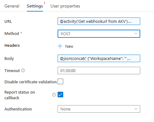Click the Body expression field
Viewport: 154px width, 122px height.
(99, 58)
